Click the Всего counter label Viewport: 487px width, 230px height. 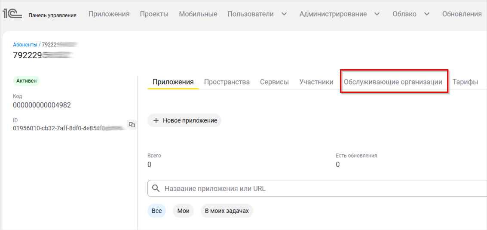pos(154,155)
